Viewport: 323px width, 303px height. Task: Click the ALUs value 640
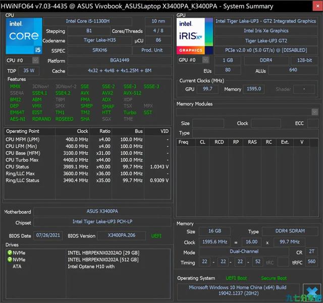tap(293, 70)
